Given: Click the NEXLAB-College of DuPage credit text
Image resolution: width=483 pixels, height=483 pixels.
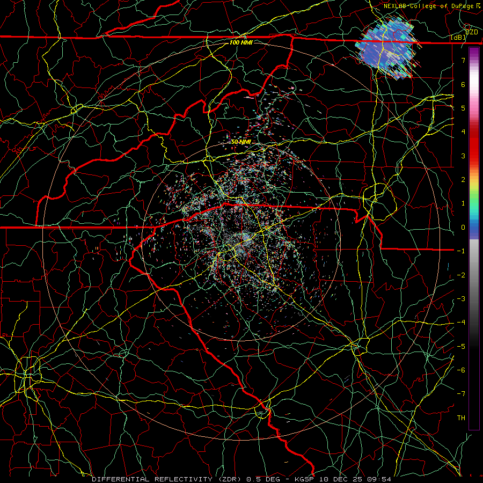Looking at the screenshot, I should [x=431, y=6].
